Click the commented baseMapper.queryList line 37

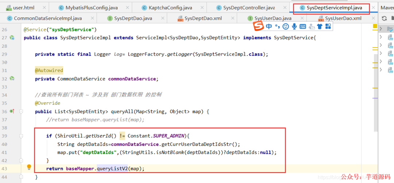pyautogui.click(x=95, y=120)
